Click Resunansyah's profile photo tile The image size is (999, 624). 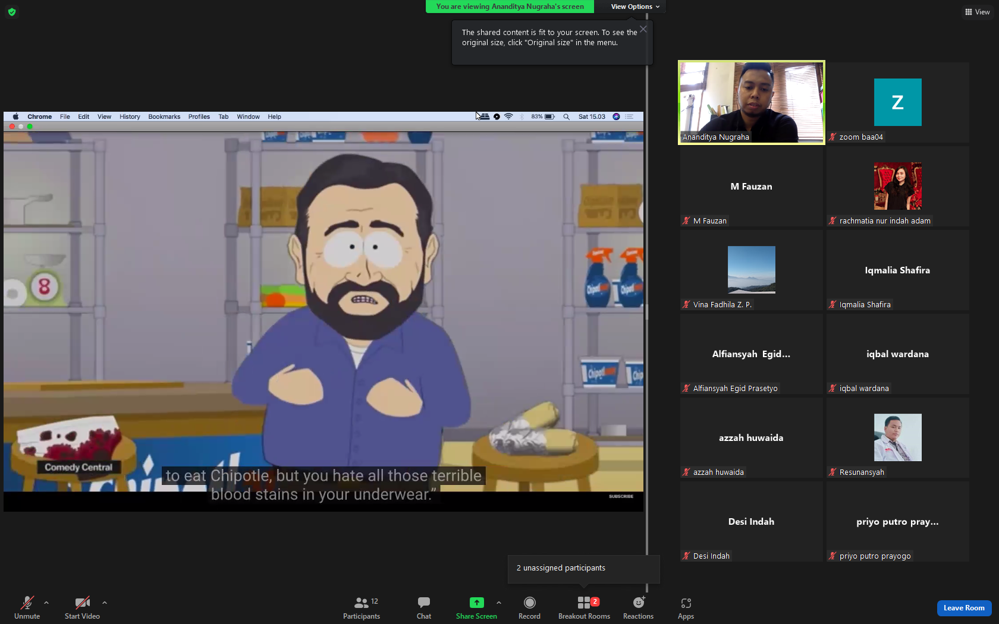[x=898, y=437]
